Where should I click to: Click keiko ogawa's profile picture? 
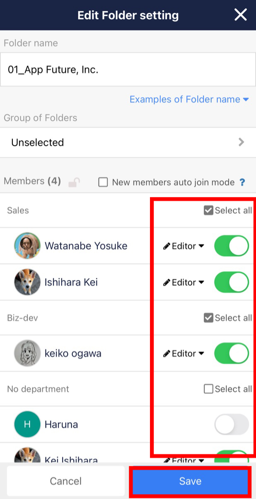click(x=27, y=353)
